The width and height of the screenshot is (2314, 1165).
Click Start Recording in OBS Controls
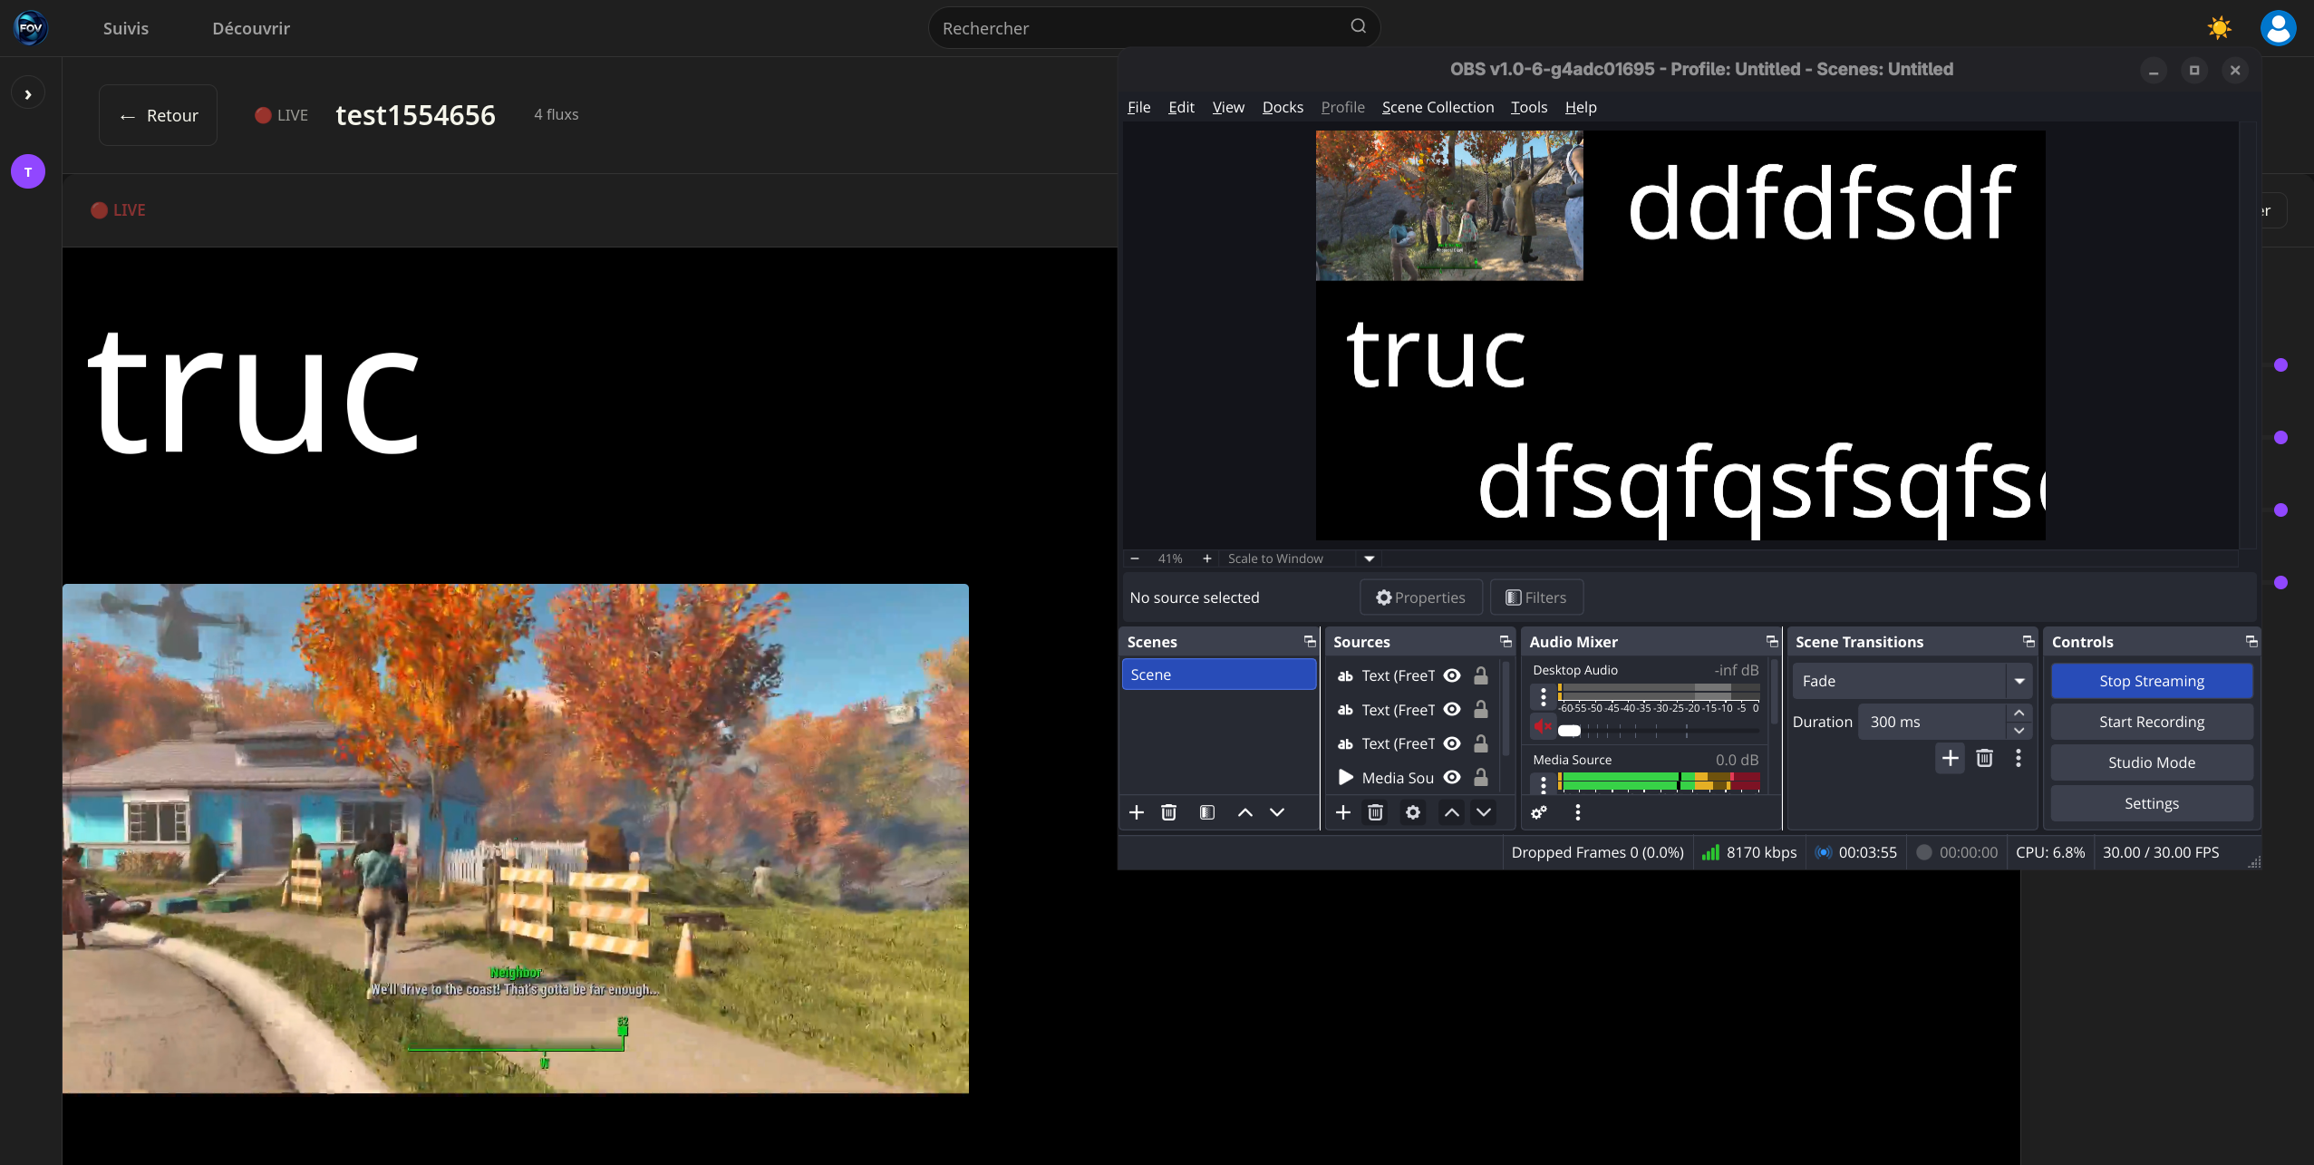pyautogui.click(x=2152, y=722)
